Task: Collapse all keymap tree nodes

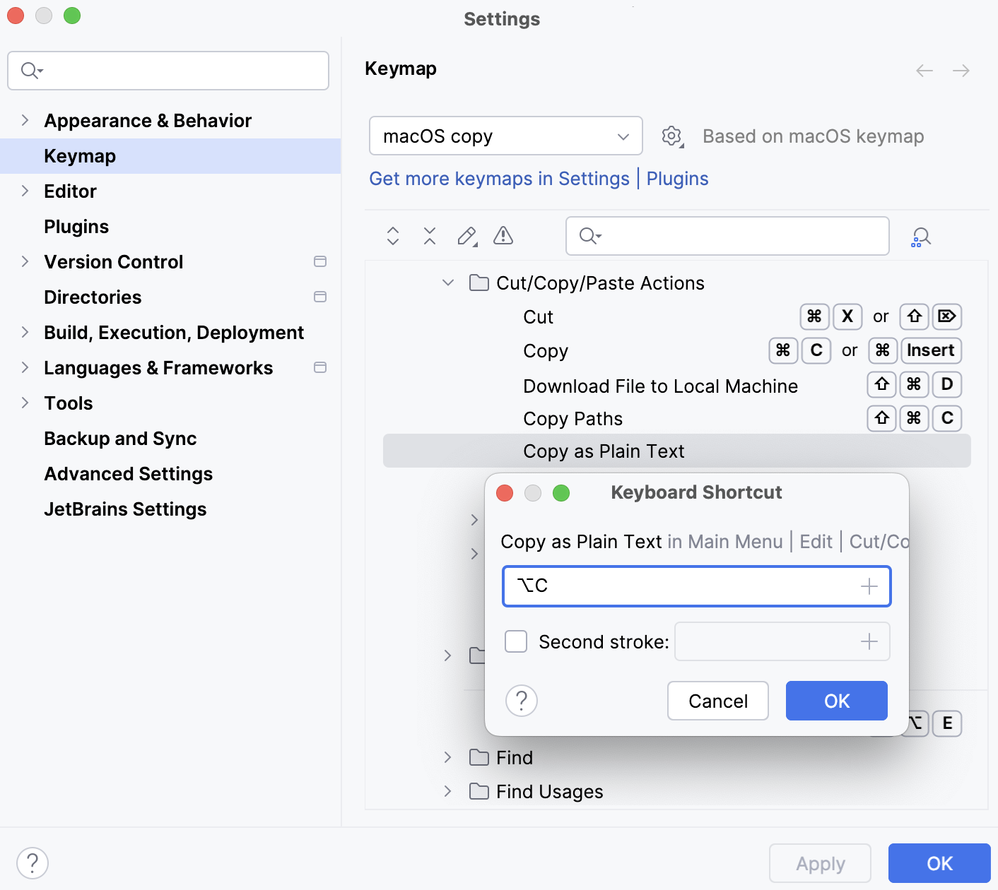Action: coord(429,236)
